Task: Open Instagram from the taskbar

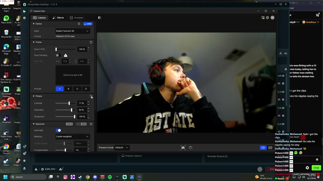Action: tap(65, 177)
